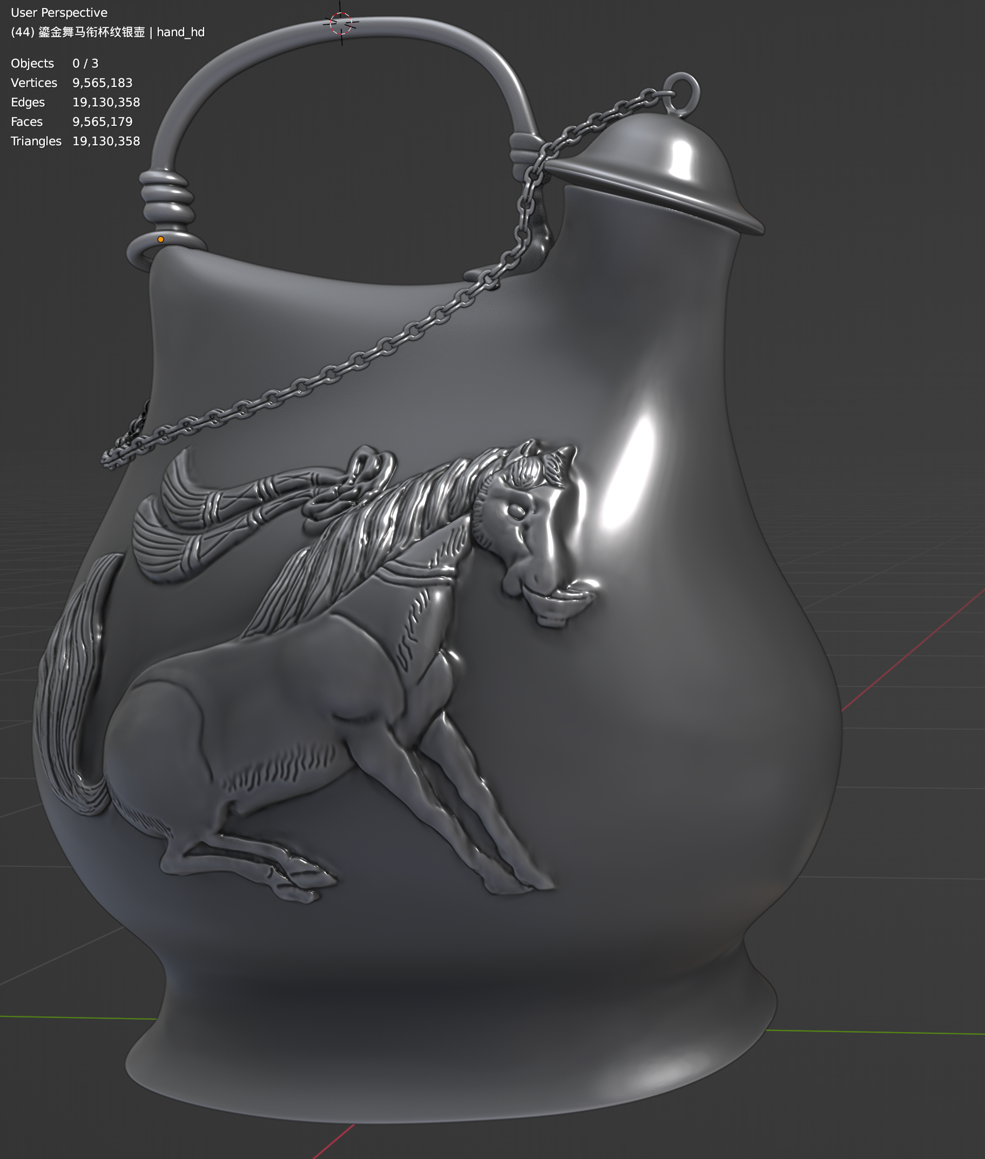Click the 'Triangles' statistics label

coord(36,141)
